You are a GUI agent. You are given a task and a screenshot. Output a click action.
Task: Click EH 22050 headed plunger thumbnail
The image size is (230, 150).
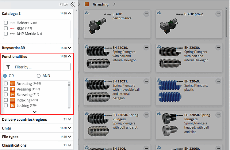(x=170, y=124)
